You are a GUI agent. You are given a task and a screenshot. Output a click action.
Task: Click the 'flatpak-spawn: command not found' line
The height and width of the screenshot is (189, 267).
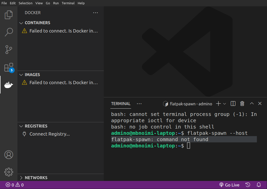pos(184,139)
